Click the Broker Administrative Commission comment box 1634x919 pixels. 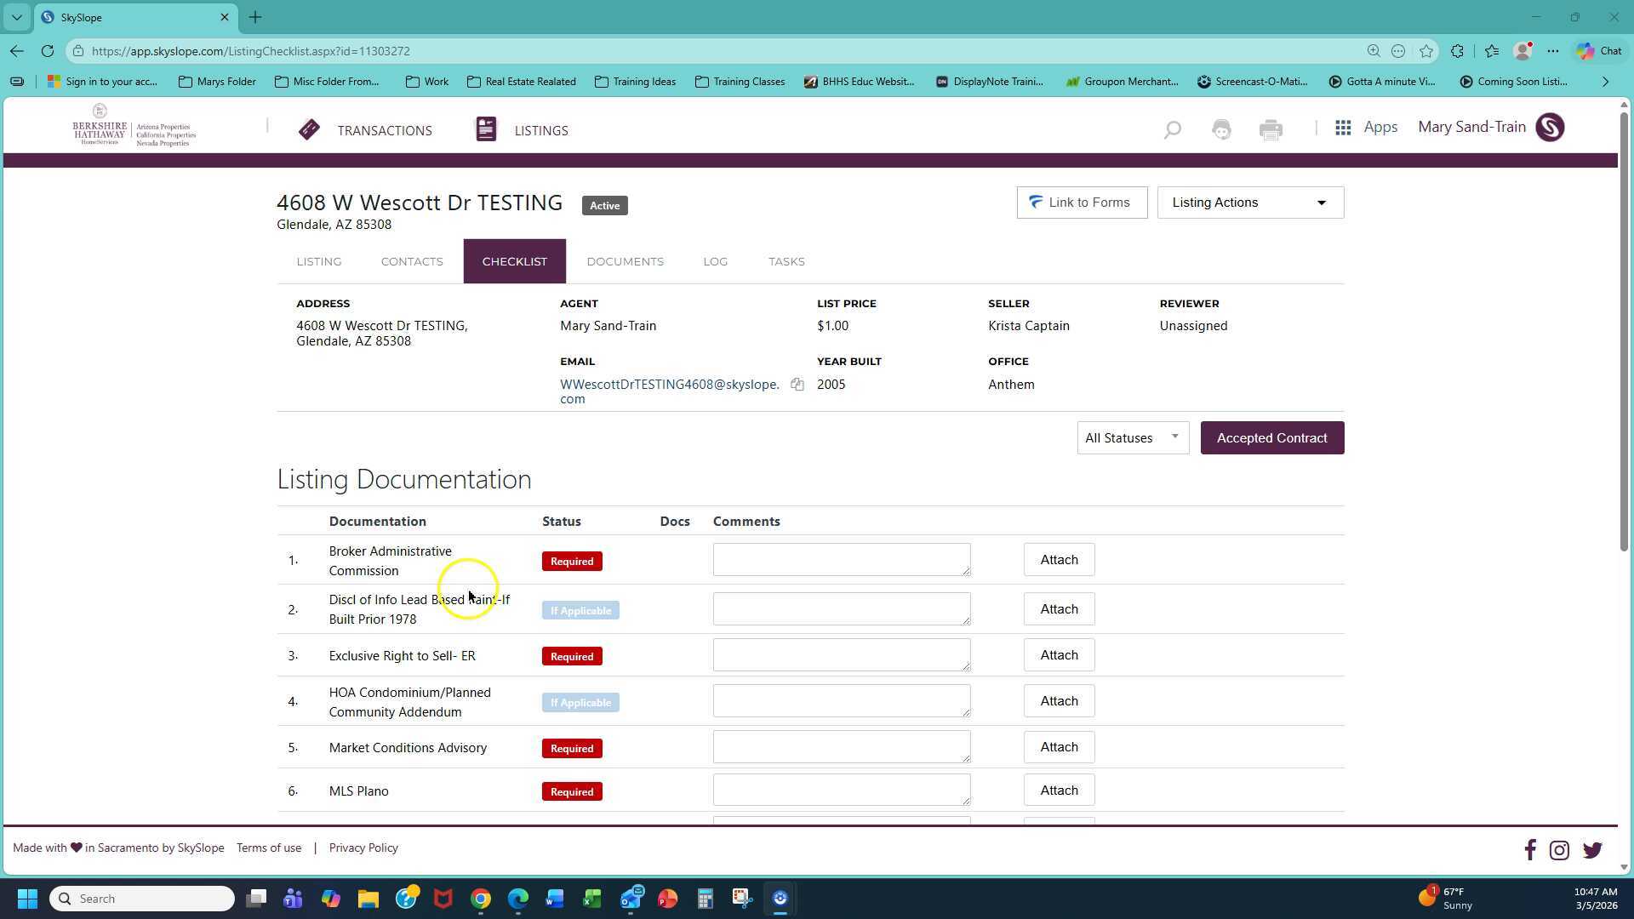[841, 560]
